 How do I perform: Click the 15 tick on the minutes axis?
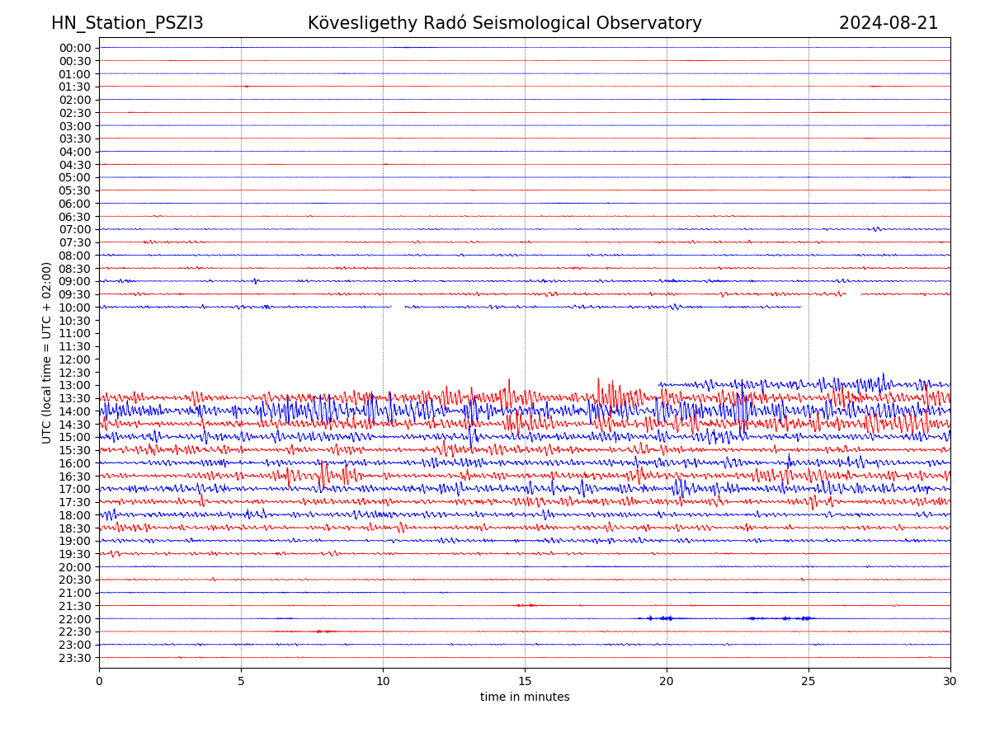pyautogui.click(x=525, y=681)
